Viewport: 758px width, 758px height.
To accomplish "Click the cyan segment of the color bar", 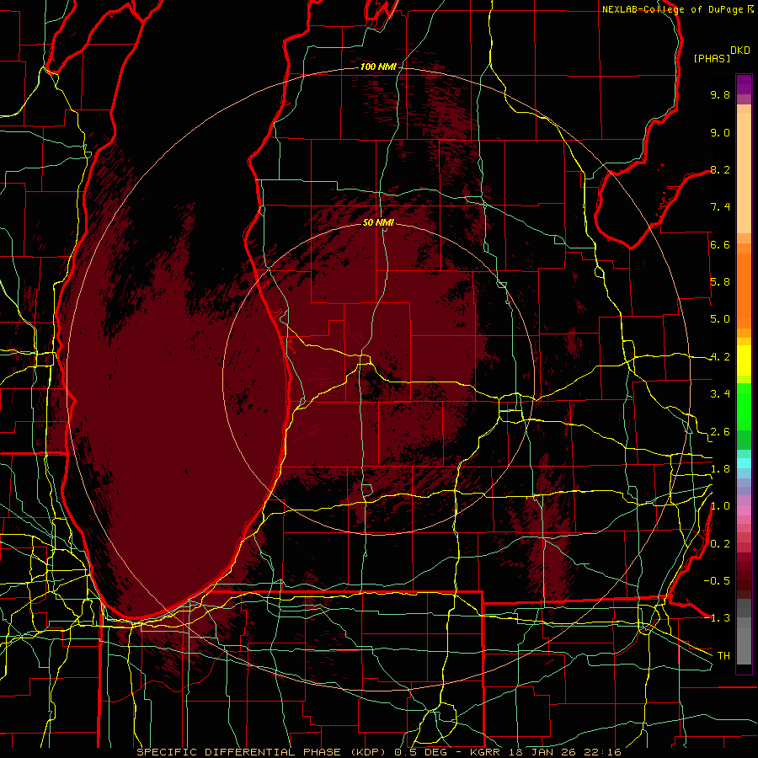I will (x=744, y=463).
